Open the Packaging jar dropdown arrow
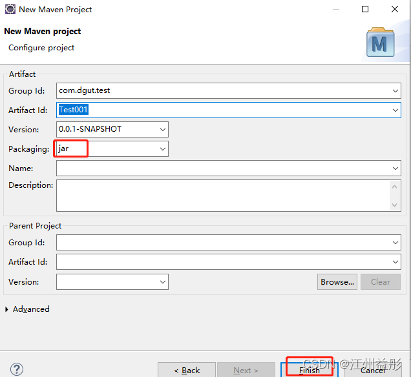The width and height of the screenshot is (411, 377). 163,149
